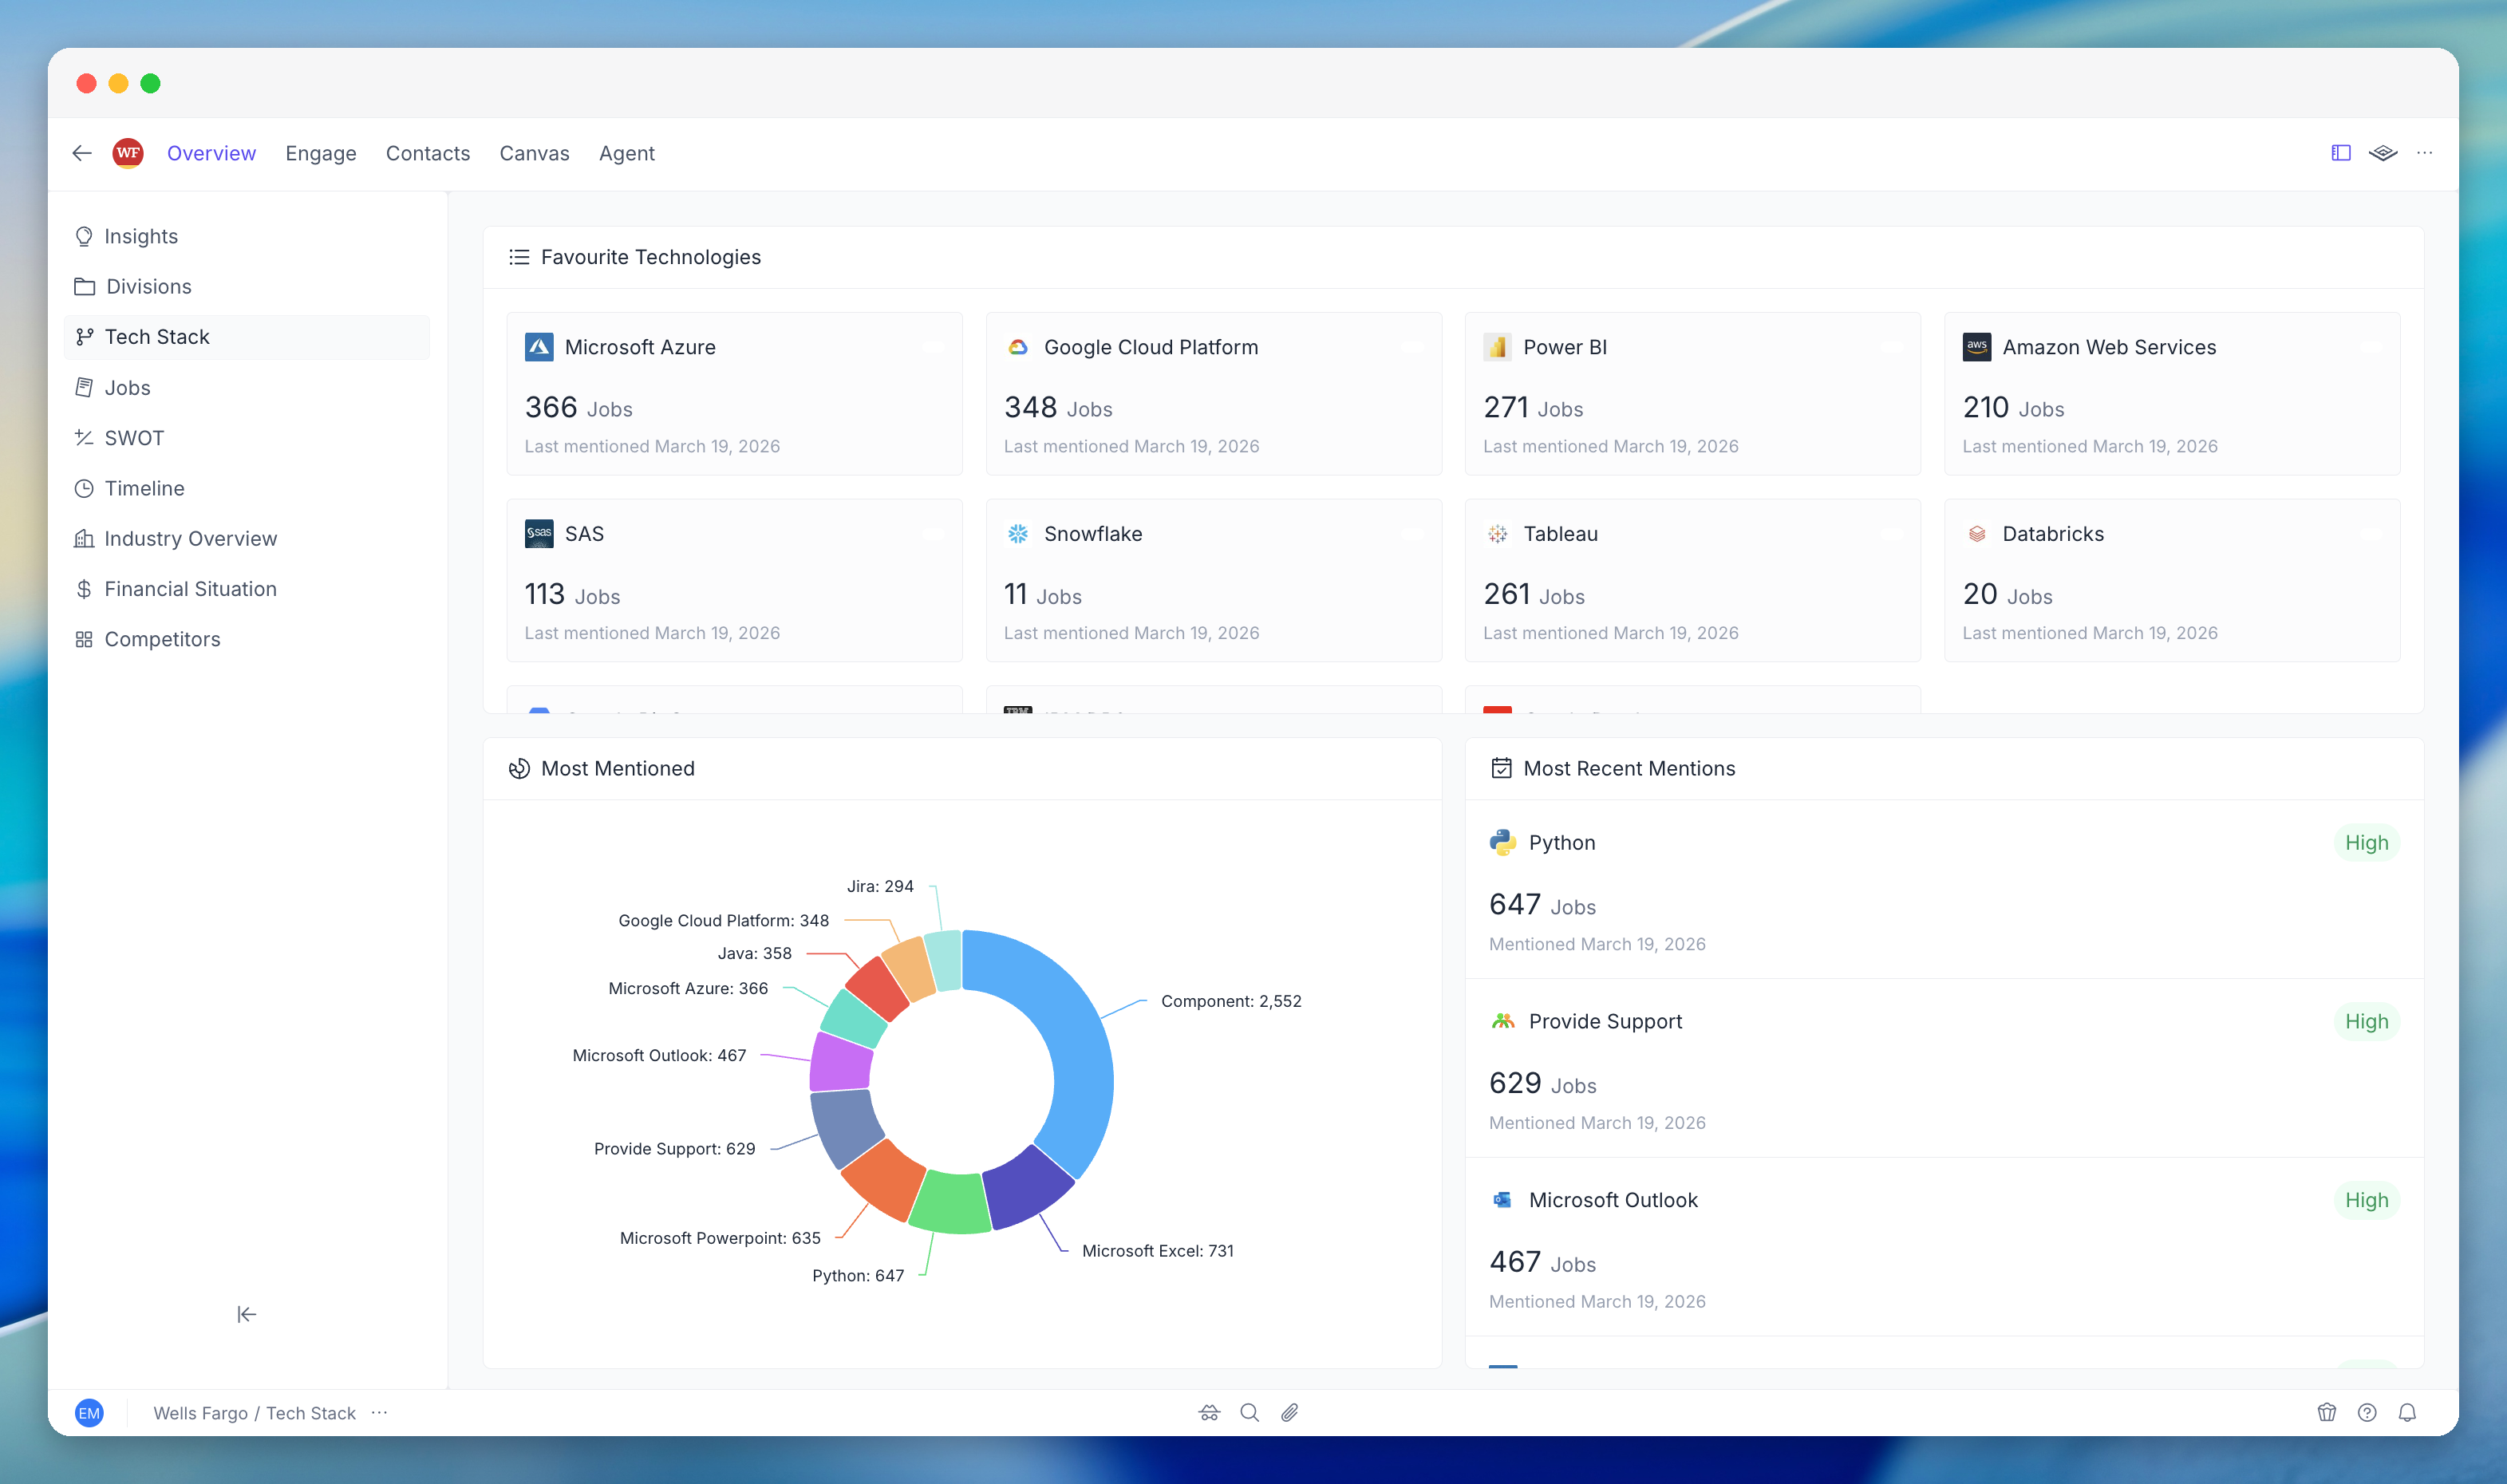Click the '113 Jobs' count on SAS
Screen dimensions: 2507x1484
[572, 595]
